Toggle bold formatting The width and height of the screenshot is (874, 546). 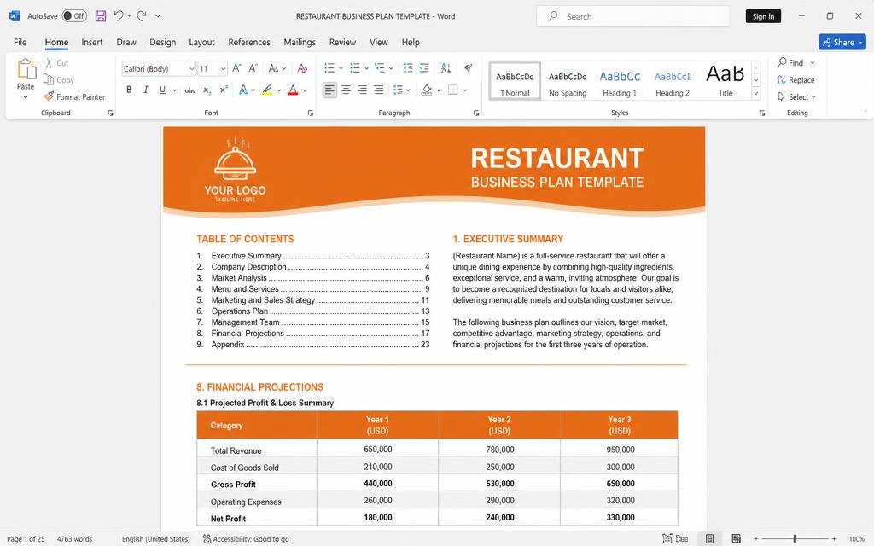130,90
